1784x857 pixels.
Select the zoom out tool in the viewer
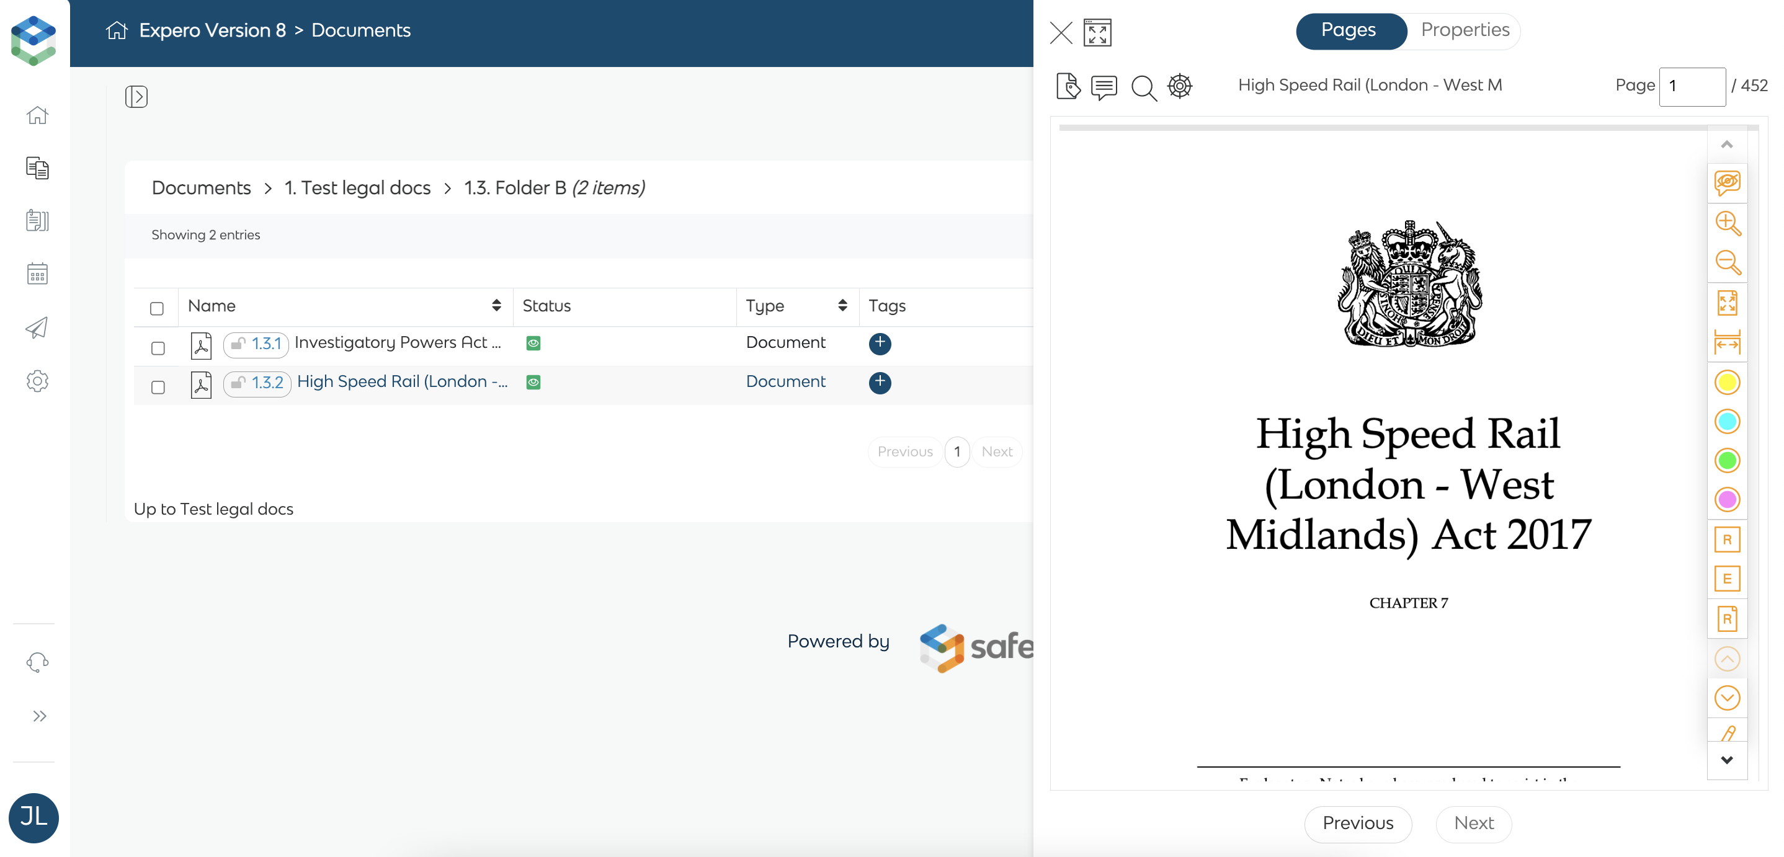pyautogui.click(x=1727, y=263)
